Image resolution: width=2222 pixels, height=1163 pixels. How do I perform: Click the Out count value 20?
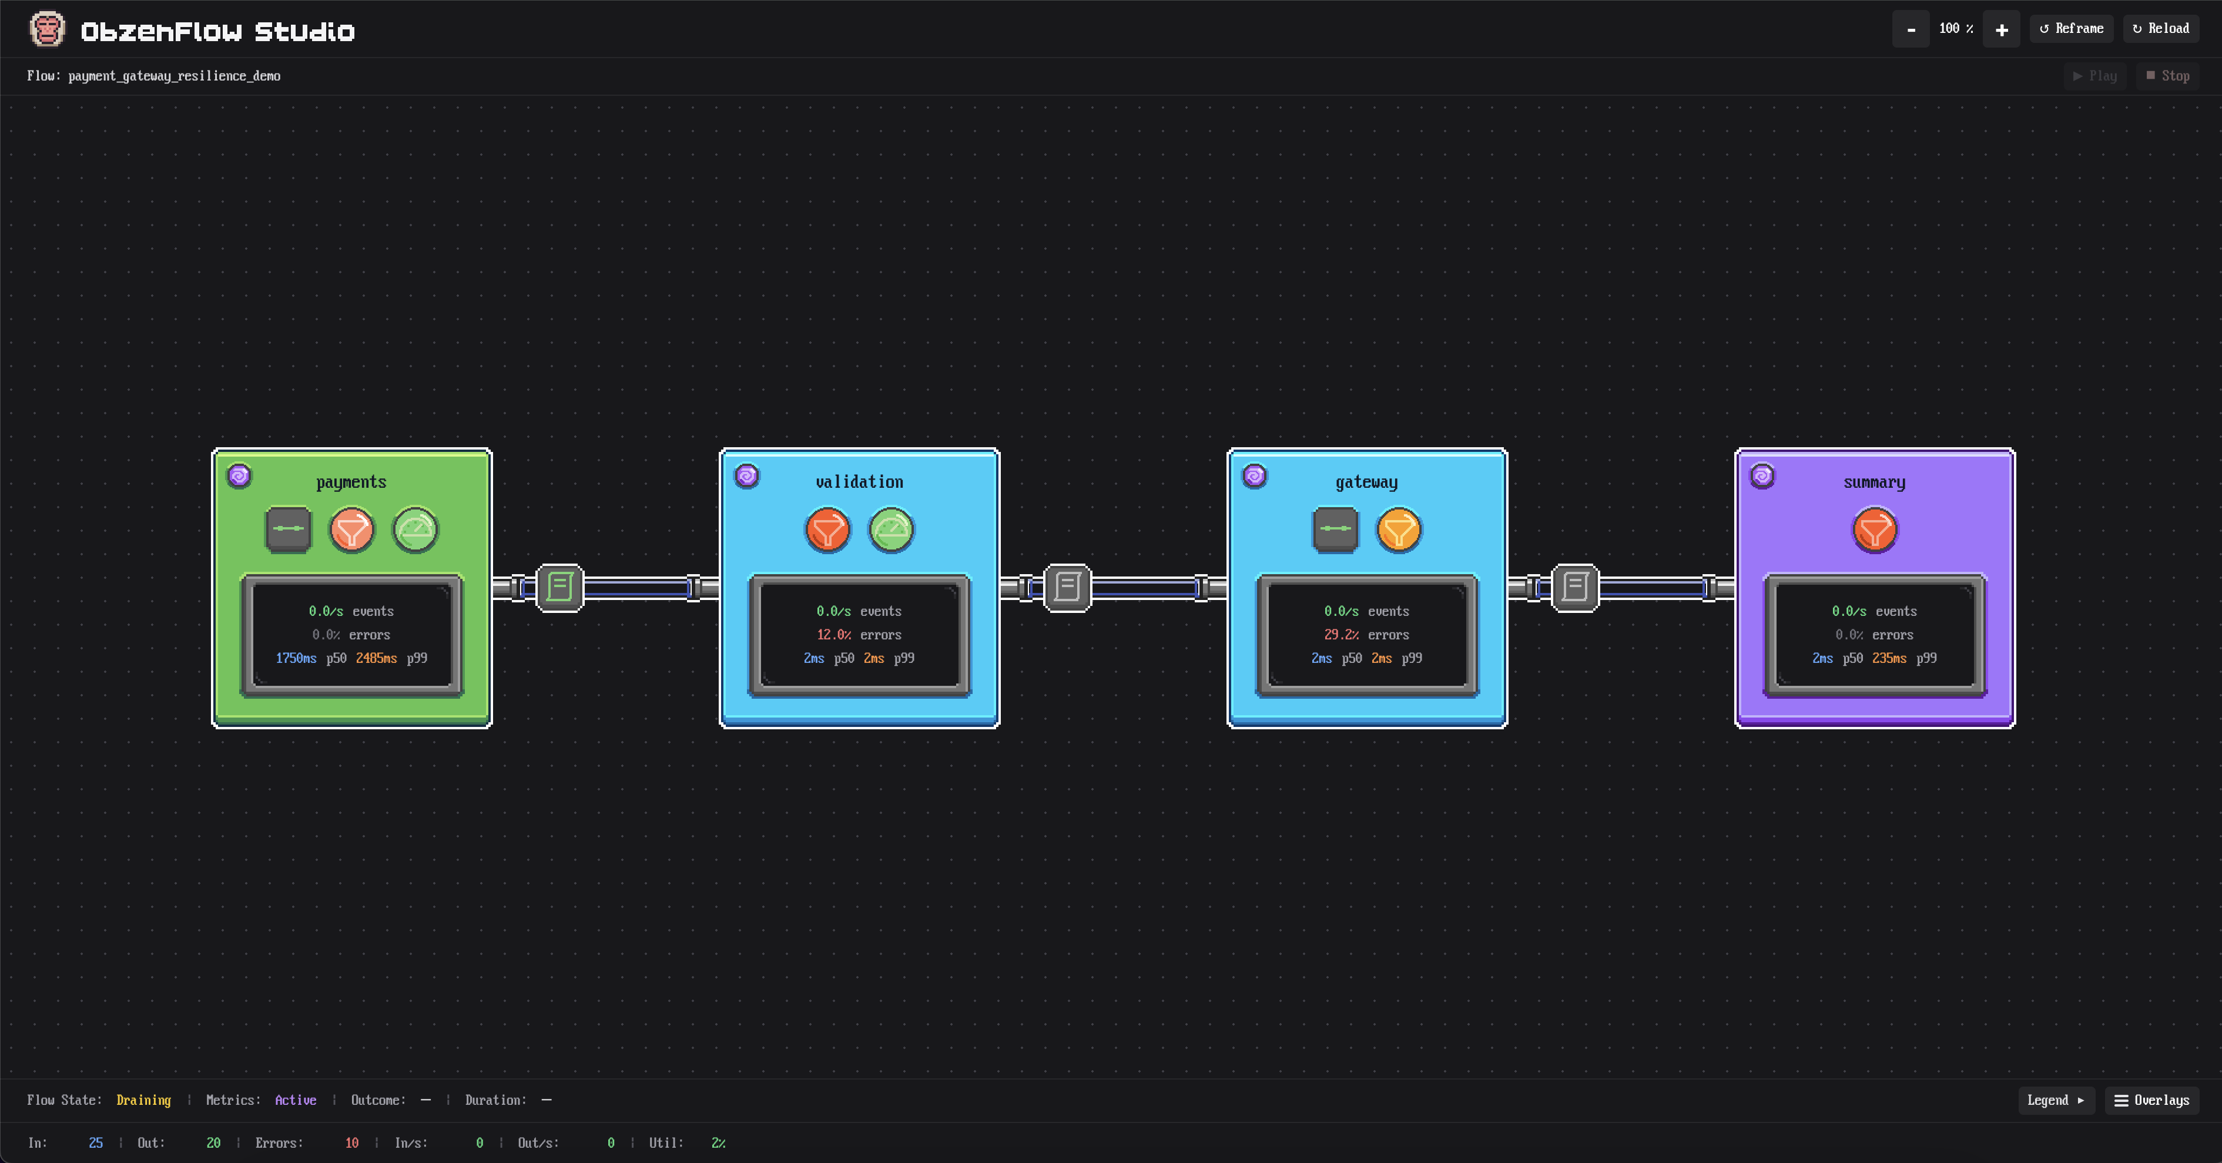[213, 1143]
